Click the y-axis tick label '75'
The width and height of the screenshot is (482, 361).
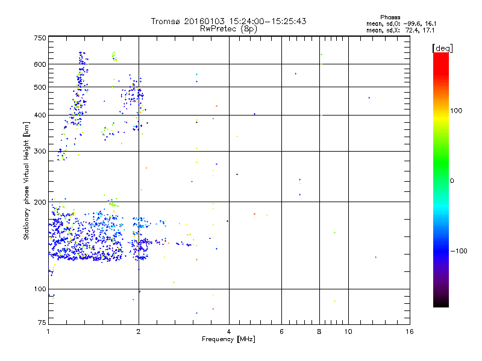(x=42, y=322)
